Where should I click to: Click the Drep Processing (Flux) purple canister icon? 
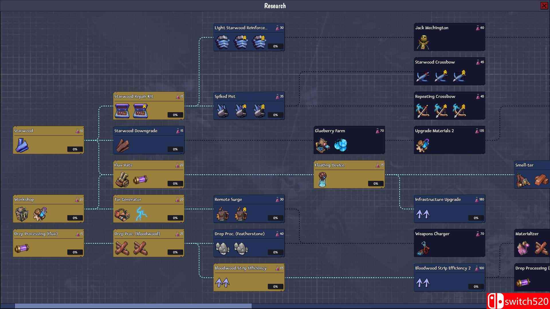click(x=22, y=248)
